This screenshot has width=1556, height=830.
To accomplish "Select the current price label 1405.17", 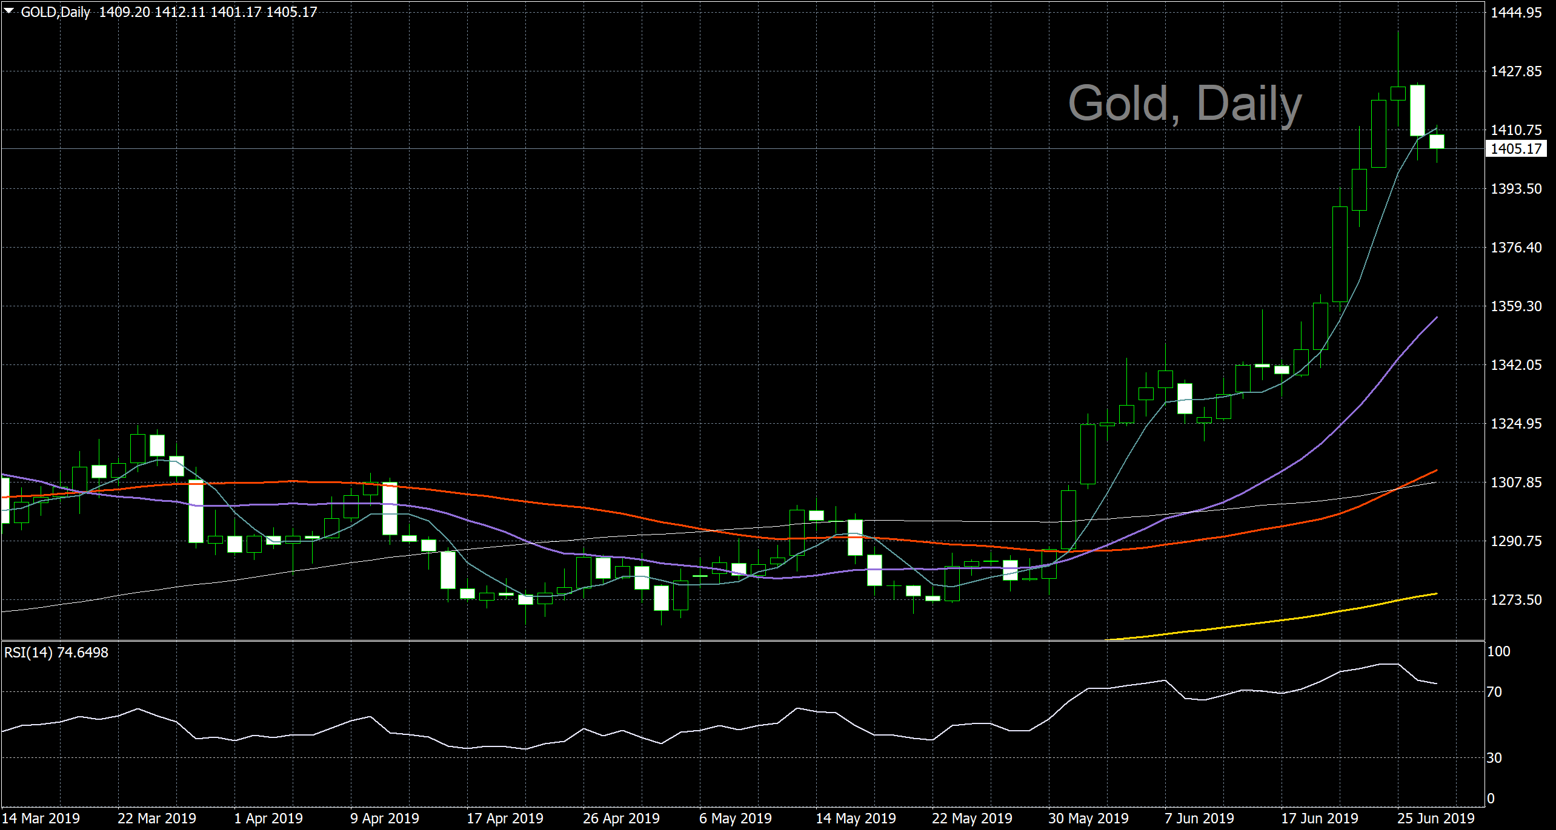I will 1517,149.
